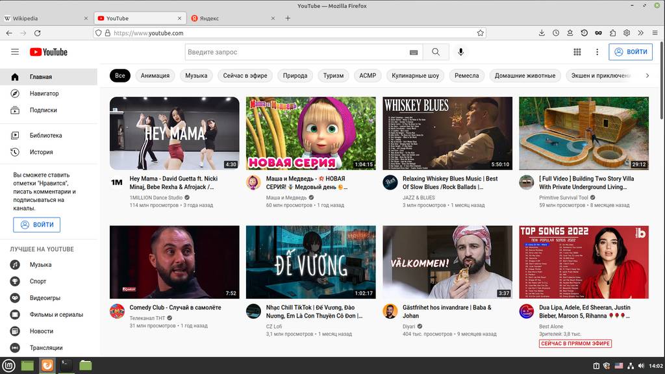Expand Firefox toolbar overflow chevron
Viewport: 665px width, 374px height.
[x=640, y=33]
